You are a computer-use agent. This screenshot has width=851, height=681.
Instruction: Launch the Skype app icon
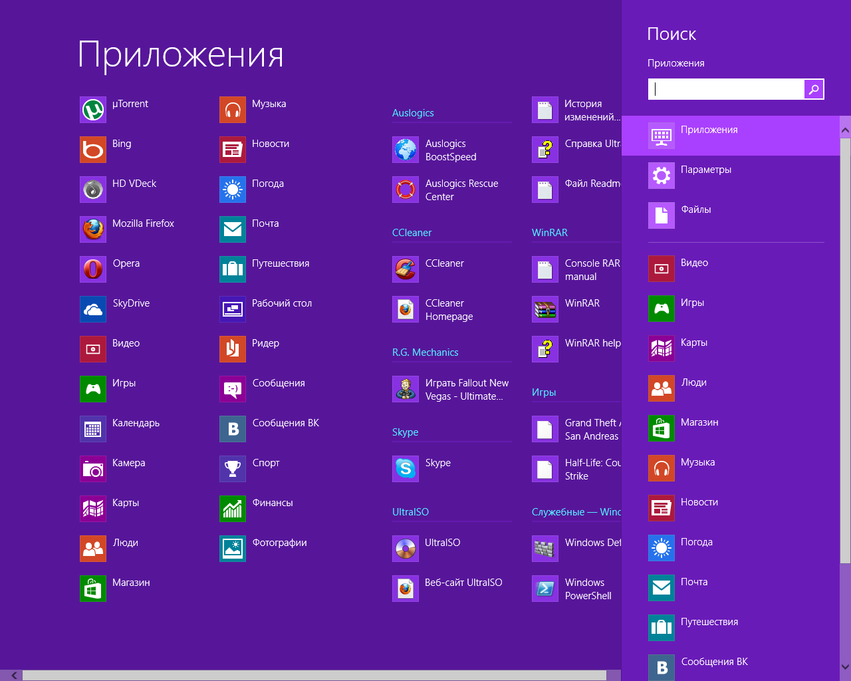(x=406, y=469)
